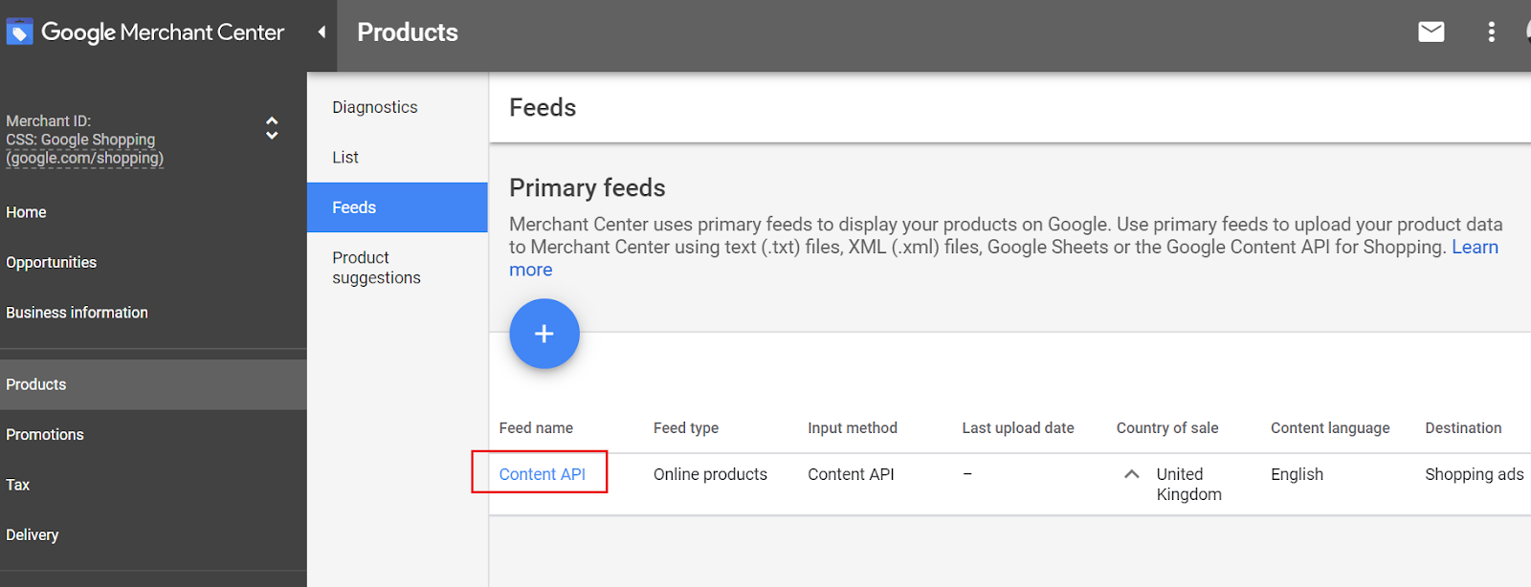Screen dimensions: 1531x587
Task: Click the Online products cell
Action: [710, 474]
